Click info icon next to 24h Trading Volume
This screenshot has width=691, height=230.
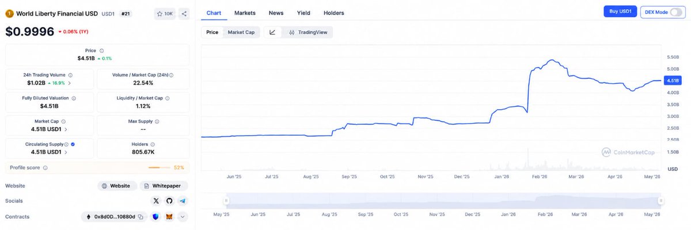tap(71, 75)
